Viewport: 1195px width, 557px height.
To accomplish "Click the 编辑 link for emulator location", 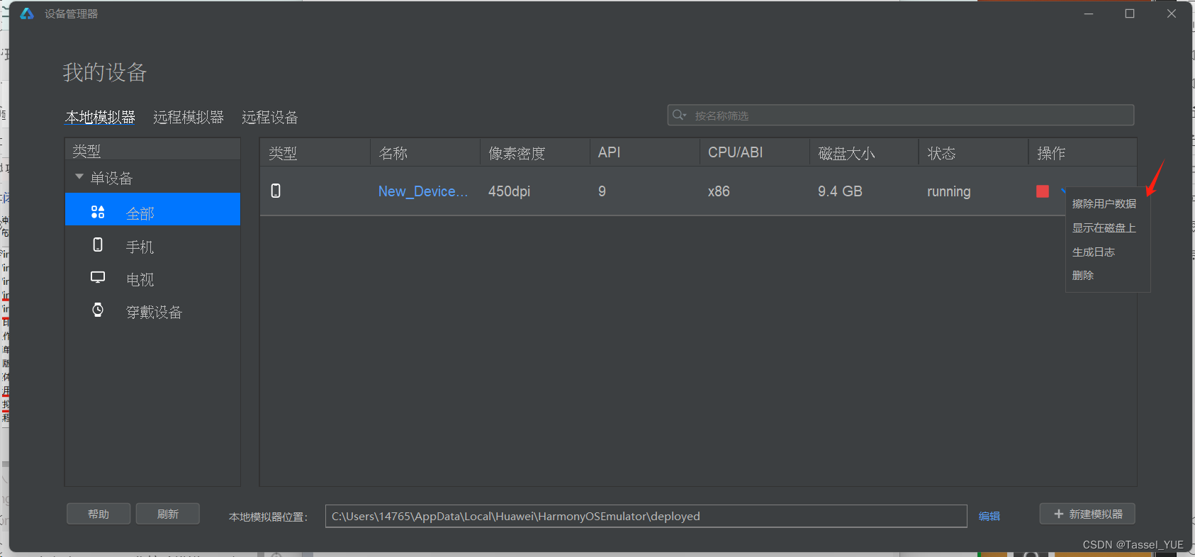I will pyautogui.click(x=989, y=517).
